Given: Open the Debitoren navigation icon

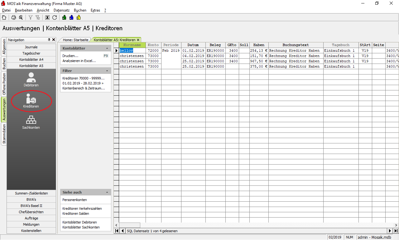Looking at the screenshot, I should (x=31, y=79).
